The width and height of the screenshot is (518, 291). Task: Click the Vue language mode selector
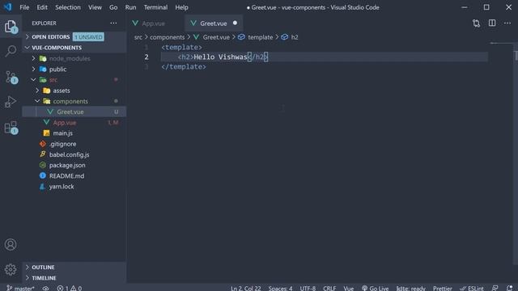pos(349,288)
